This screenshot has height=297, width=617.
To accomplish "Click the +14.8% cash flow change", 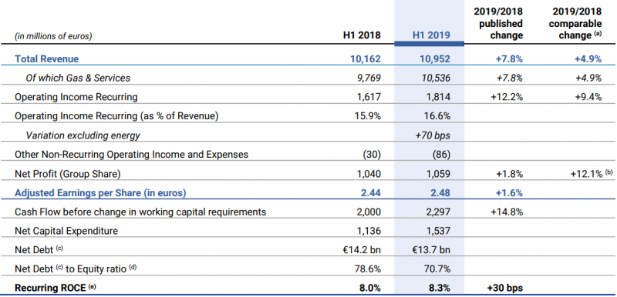I will [507, 212].
